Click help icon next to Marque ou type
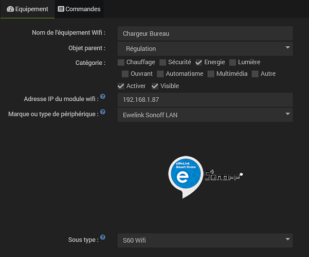This screenshot has height=257, width=309. point(103,112)
